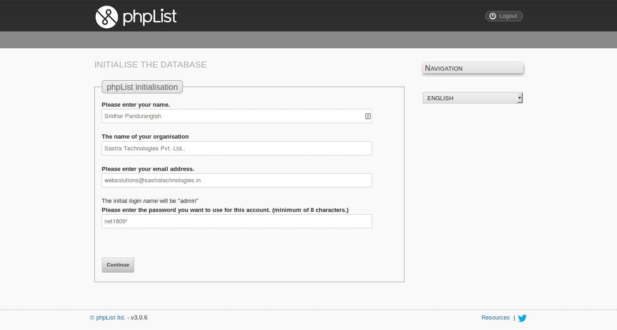Follow the Resources link in footer
The image size is (617, 330).
coord(495,318)
